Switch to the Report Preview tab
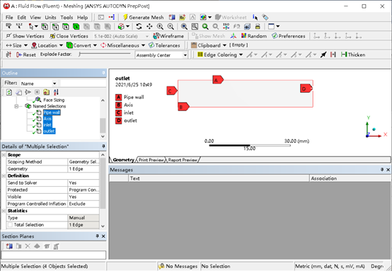Screen dimensions: 392x271 pos(183,160)
